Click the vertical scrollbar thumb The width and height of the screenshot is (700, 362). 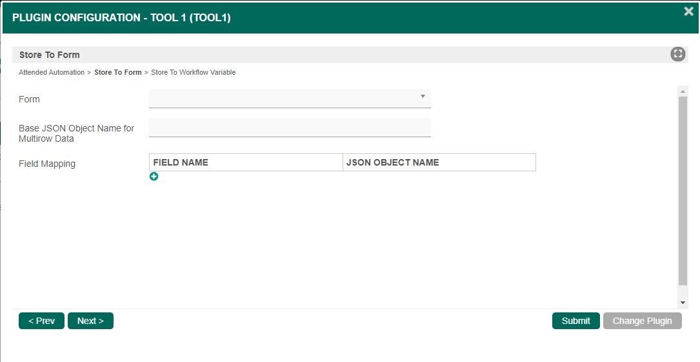pos(683,190)
